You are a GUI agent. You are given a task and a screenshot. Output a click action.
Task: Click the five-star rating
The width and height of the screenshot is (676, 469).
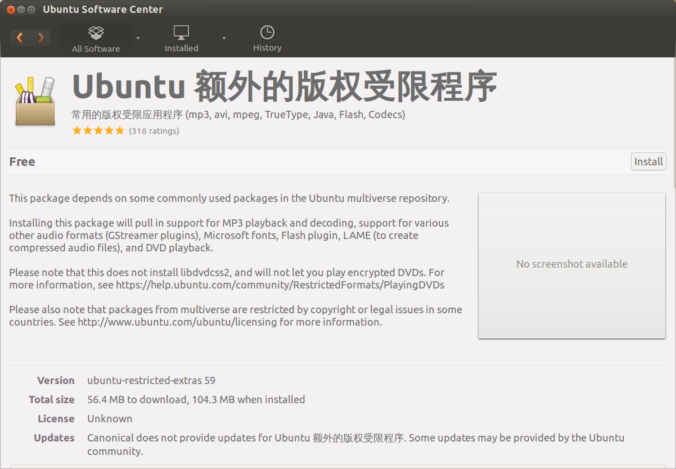click(98, 131)
